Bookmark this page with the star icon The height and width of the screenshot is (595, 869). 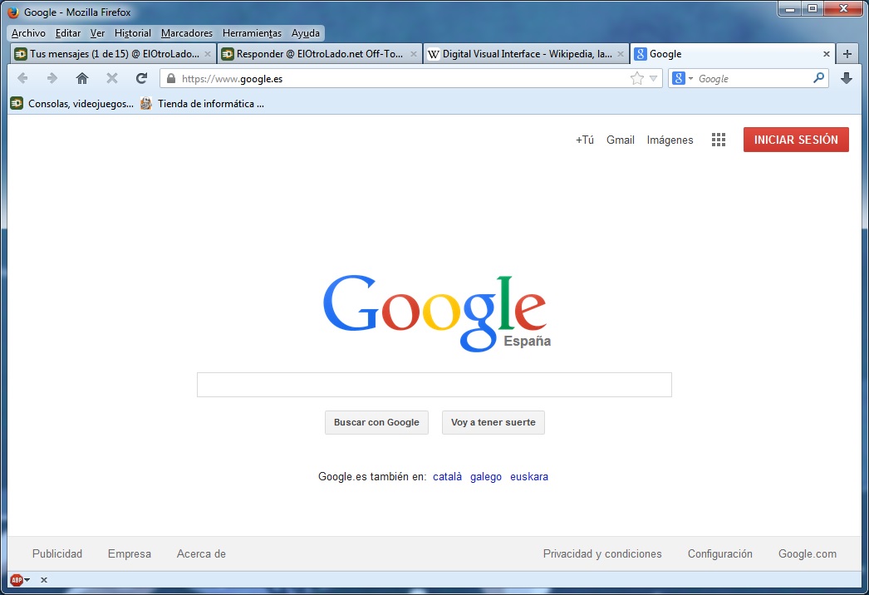point(636,78)
